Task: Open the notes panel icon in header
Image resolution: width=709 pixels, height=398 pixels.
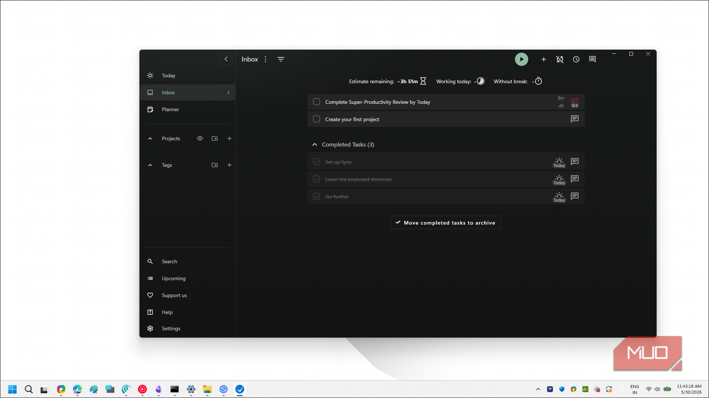Action: [593, 59]
